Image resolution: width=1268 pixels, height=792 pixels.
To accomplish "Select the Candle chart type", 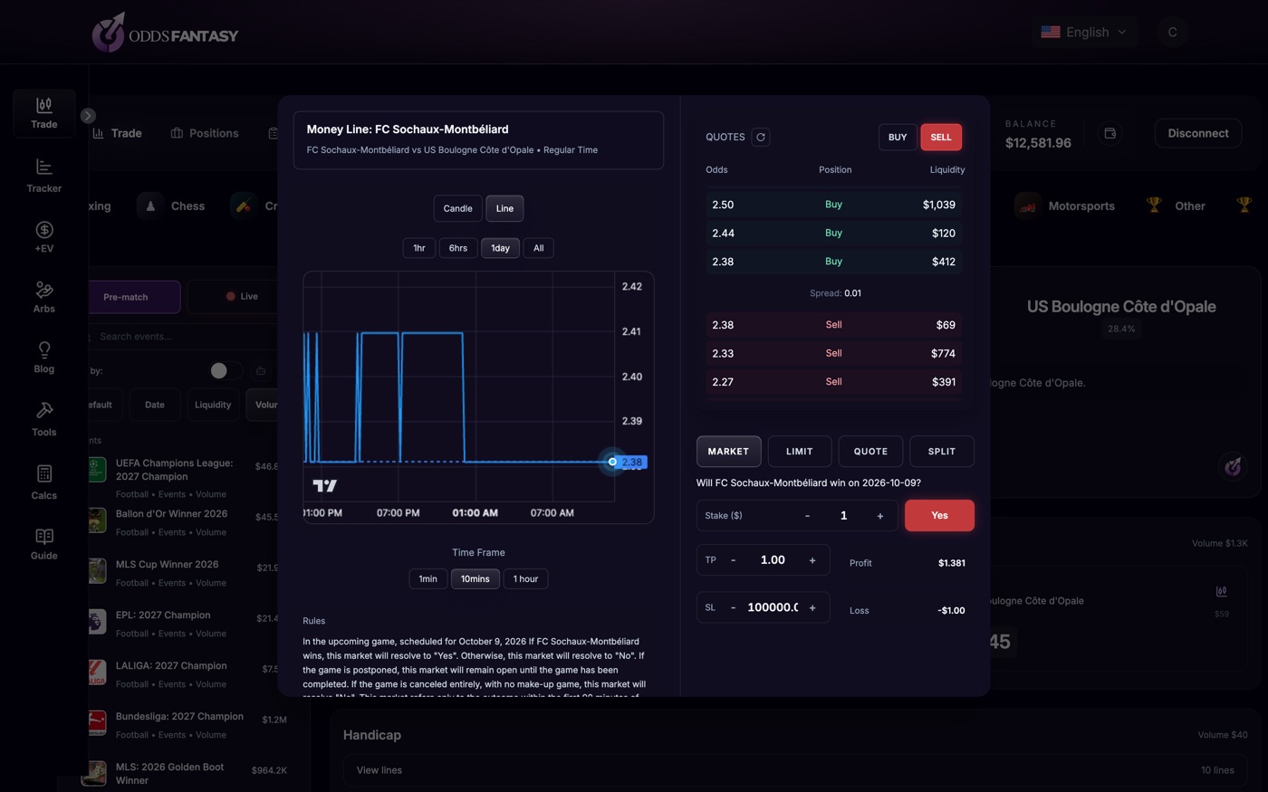I will [x=457, y=208].
